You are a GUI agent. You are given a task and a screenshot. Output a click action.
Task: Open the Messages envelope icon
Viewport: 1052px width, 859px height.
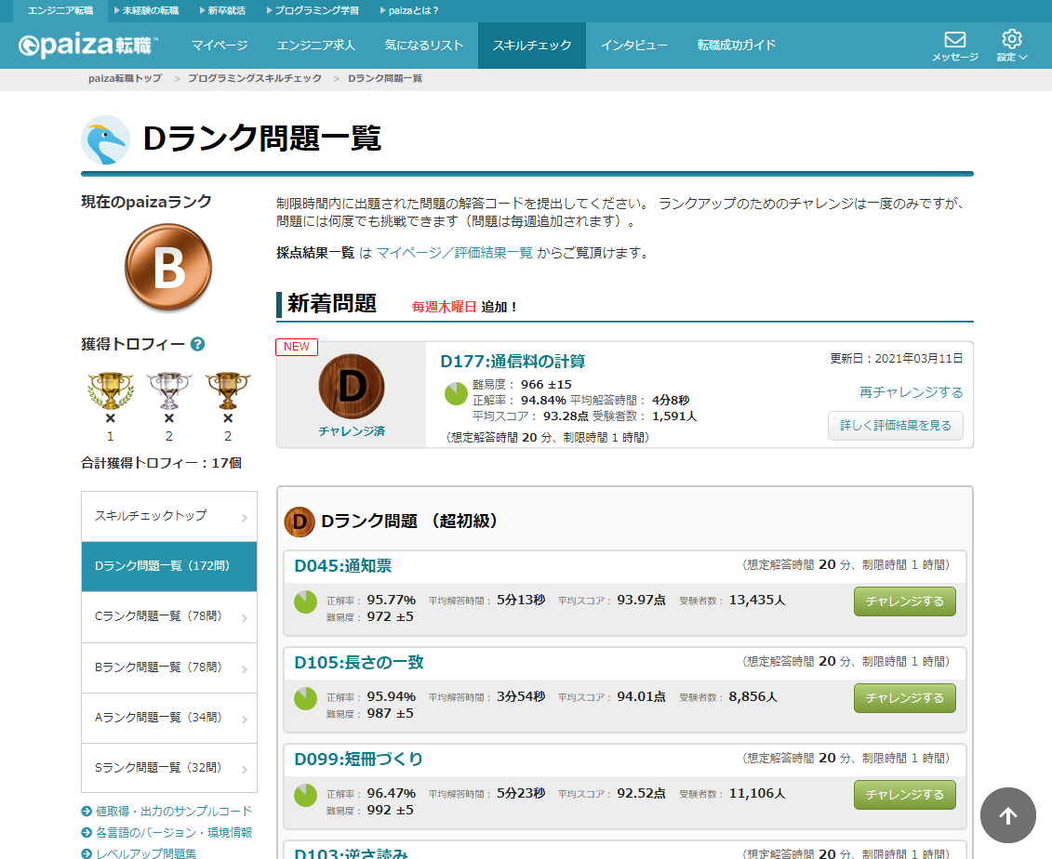point(954,40)
